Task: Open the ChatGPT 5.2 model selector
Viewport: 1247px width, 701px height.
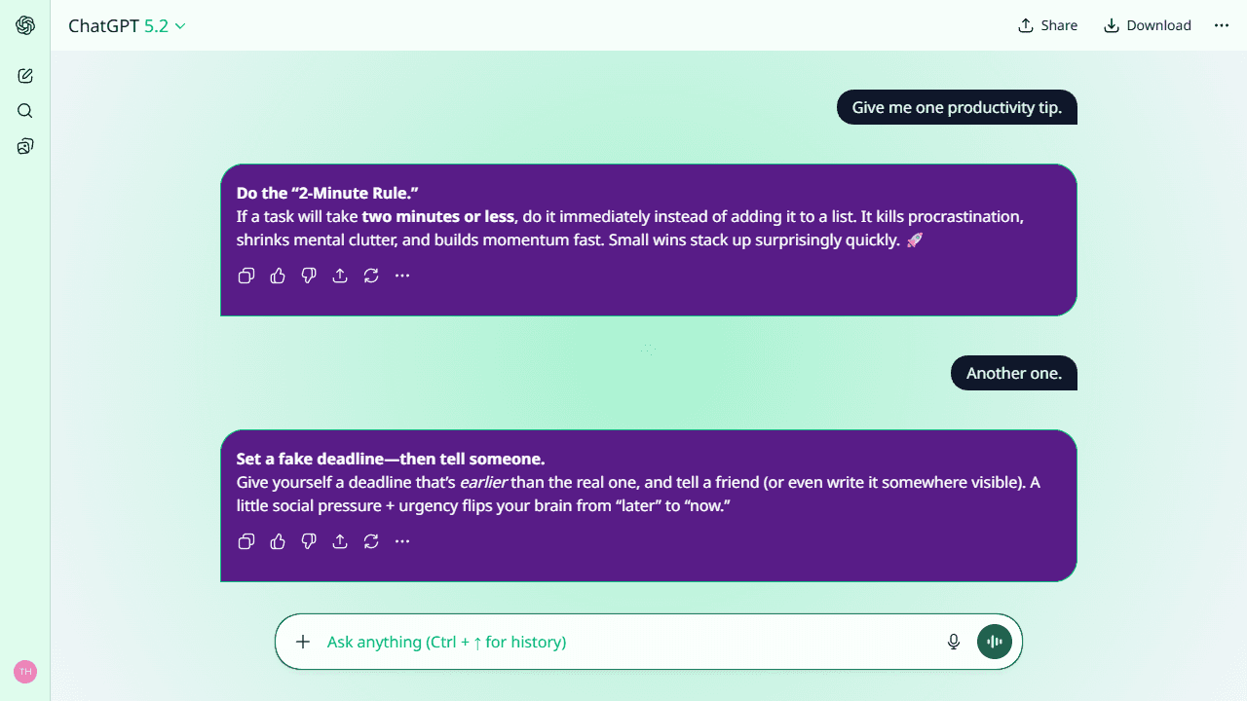Action: 128,26
